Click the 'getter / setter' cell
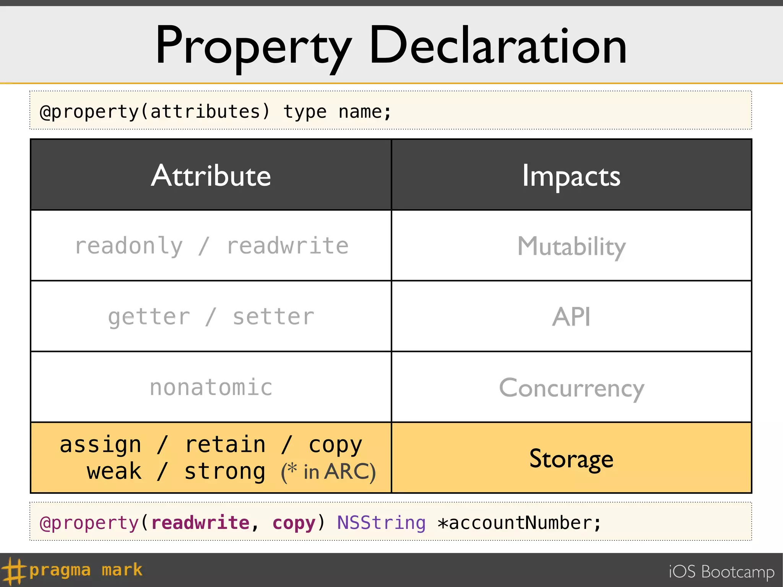The image size is (783, 587). (x=211, y=316)
